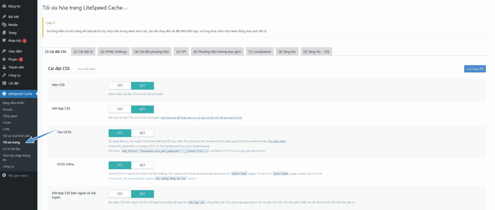Open Presets submenu item
Screen dimensions: 495x210
(7, 109)
